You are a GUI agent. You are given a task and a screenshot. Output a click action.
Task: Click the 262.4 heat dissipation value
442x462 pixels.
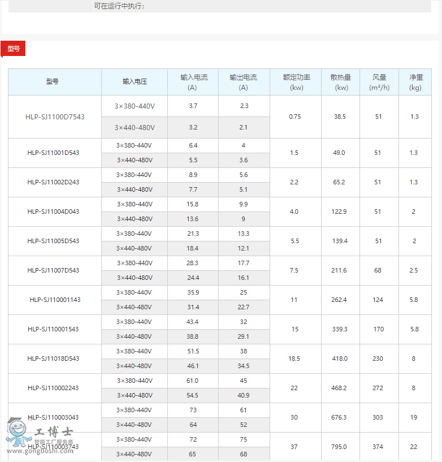tap(339, 300)
